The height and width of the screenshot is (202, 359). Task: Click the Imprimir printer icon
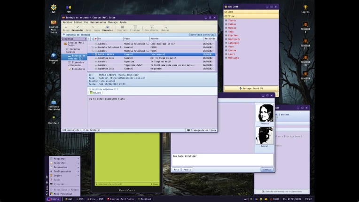pos(122,27)
